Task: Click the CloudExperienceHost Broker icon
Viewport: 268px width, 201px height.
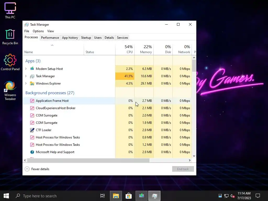Action: pyautogui.click(x=32, y=108)
